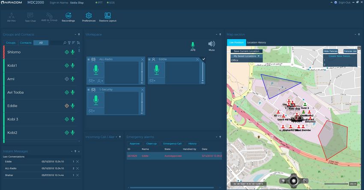Screen dimensions: 364x190
Task: Locate Kobi2 with the target icon
Action: pyautogui.click(x=67, y=133)
